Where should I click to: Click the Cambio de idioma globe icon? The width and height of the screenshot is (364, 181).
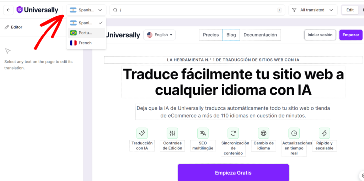tap(263, 133)
